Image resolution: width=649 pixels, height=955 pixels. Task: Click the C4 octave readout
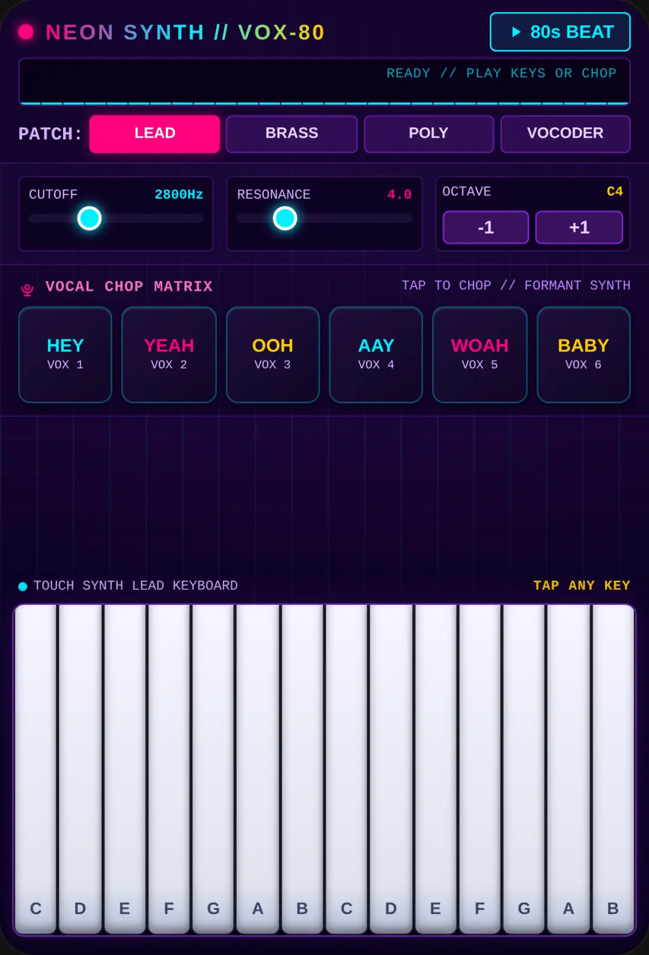coord(615,192)
